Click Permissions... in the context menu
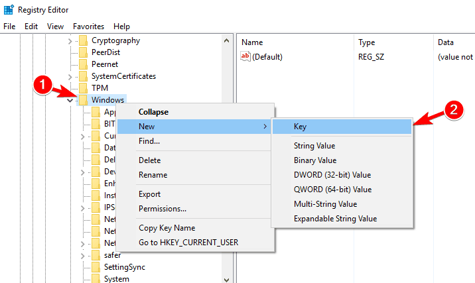475x283 pixels. [162, 209]
